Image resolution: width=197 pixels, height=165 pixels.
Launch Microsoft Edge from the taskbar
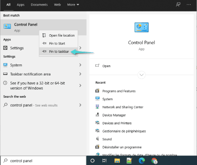pos(142,160)
